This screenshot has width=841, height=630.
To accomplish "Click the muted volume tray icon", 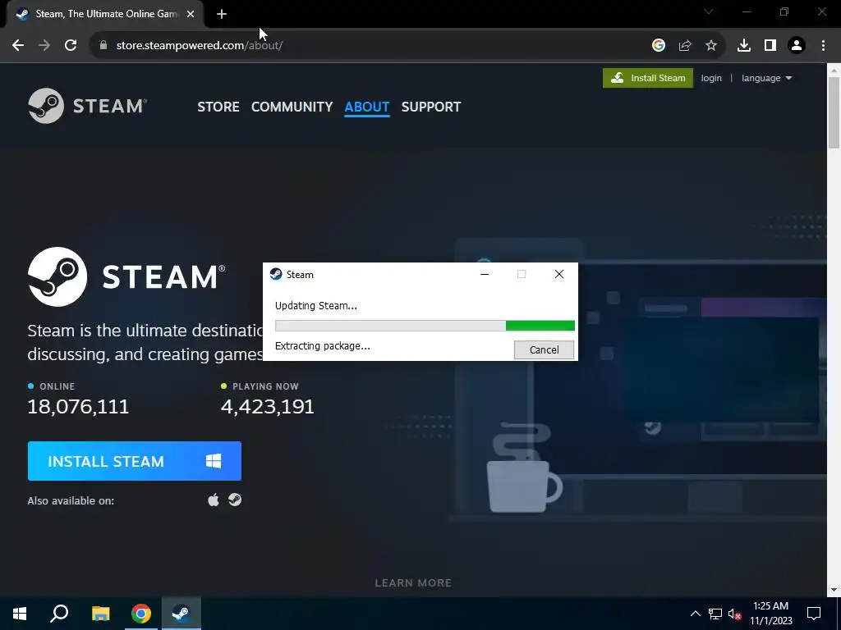I will (735, 614).
